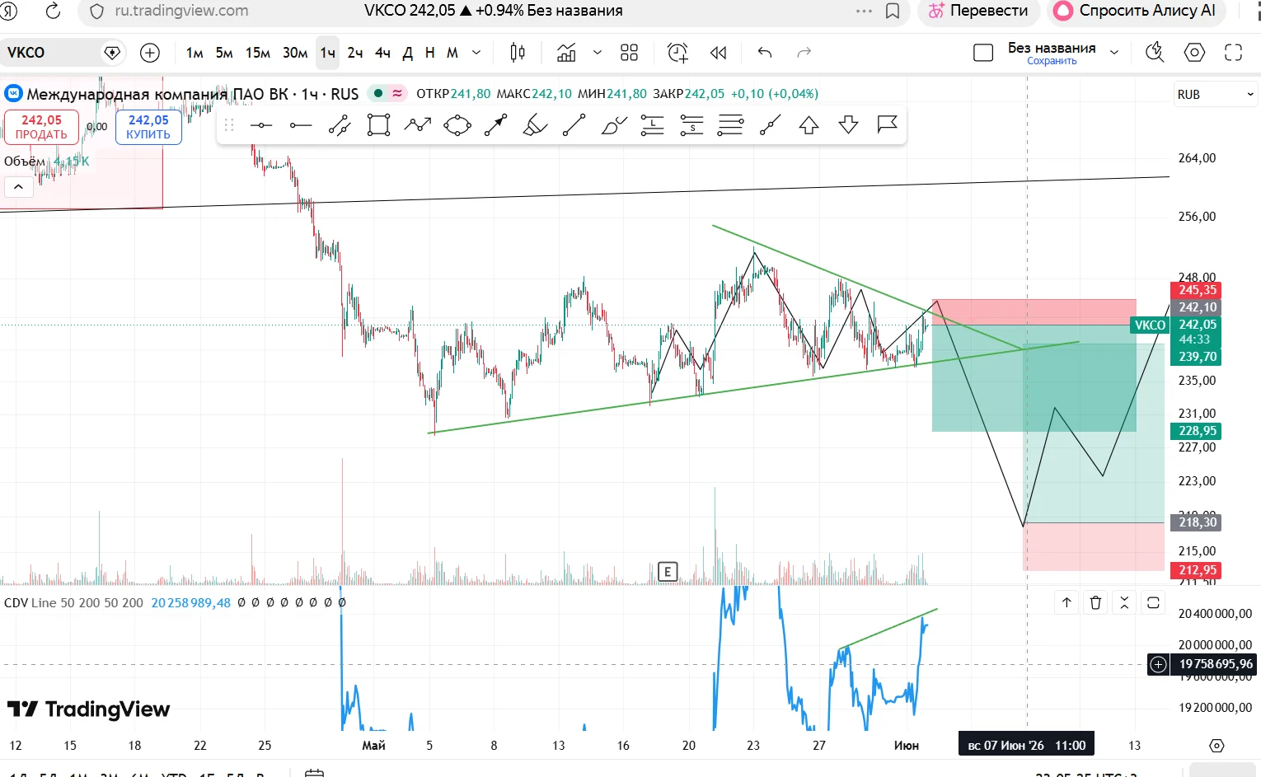Select the arrow drawing tool
The image size is (1261, 777).
[x=495, y=125]
